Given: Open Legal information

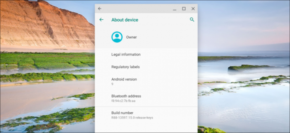Looking at the screenshot, I should (146, 54).
